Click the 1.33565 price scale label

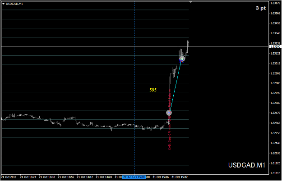click(x=275, y=13)
